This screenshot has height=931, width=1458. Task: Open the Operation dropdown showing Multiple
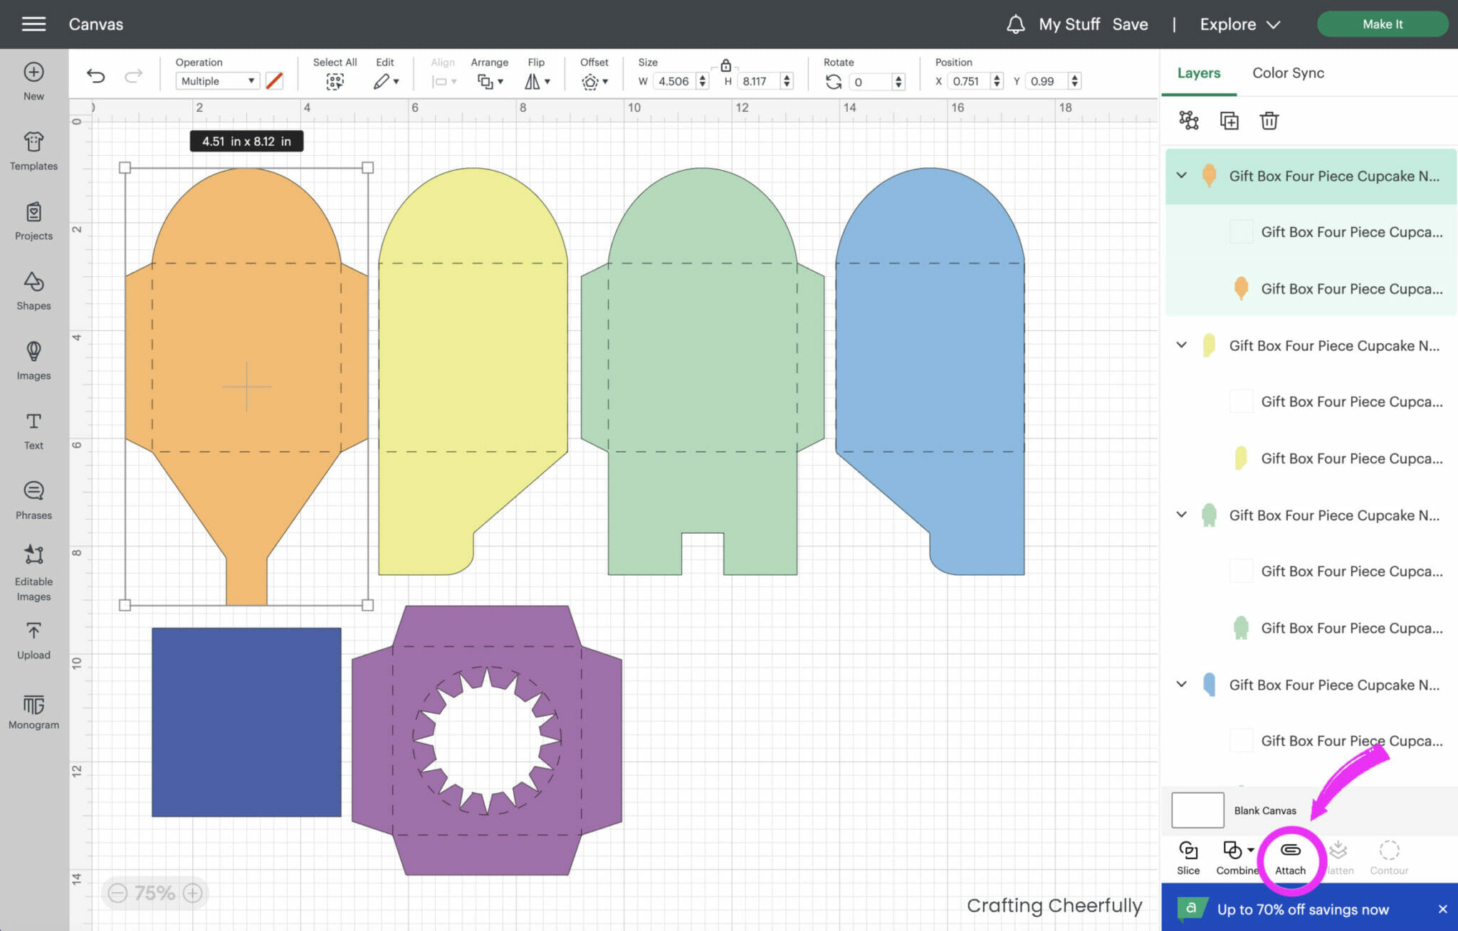[217, 81]
